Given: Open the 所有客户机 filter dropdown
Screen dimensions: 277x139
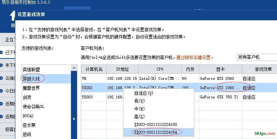Looking at the screenshot, I should pyautogui.click(x=257, y=57).
